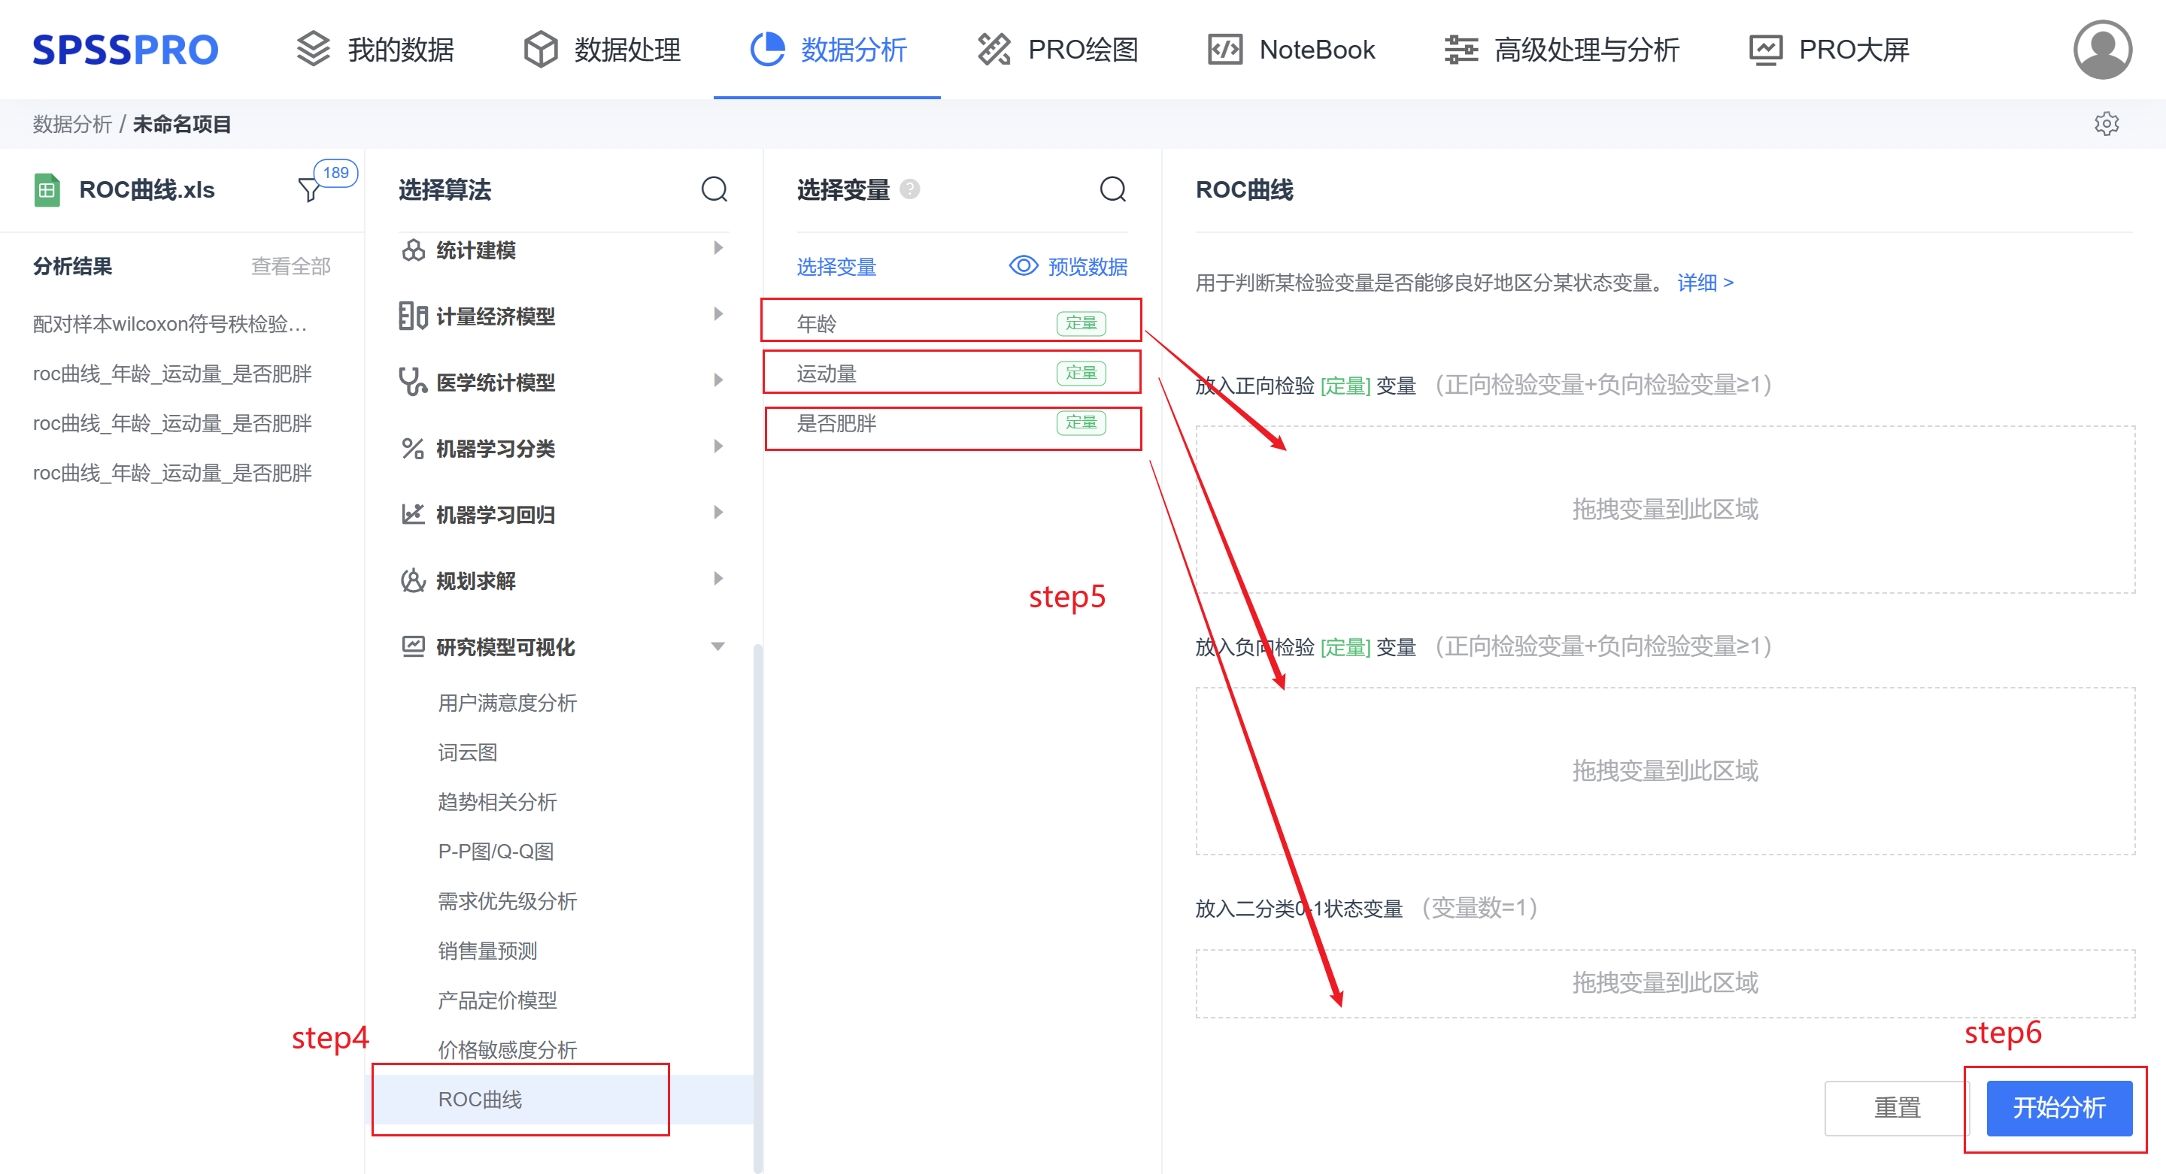Viewport: 2166px width, 1174px height.
Task: Click the filter funnel icon with 189
Action: 309,190
